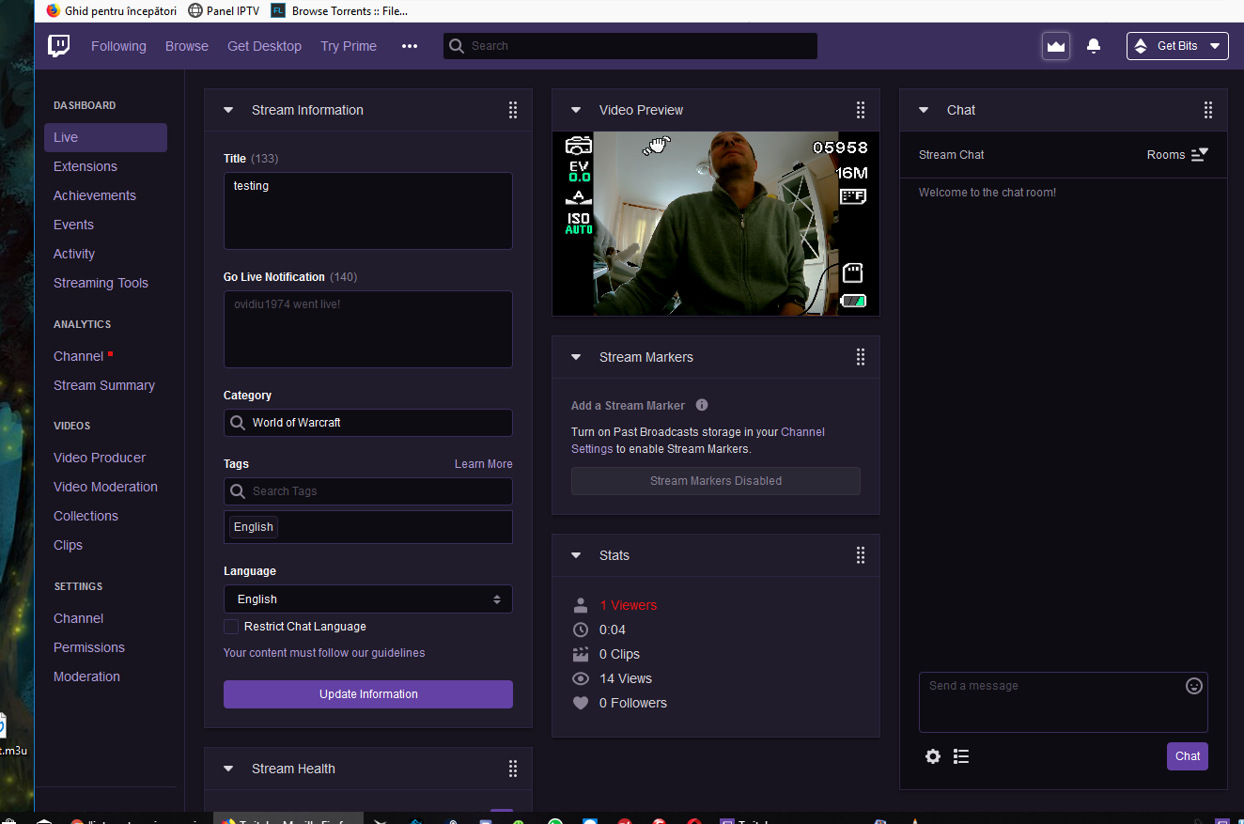Viewport: 1244px width, 824px height.
Task: Collapse the Video Preview panel
Action: 576,110
